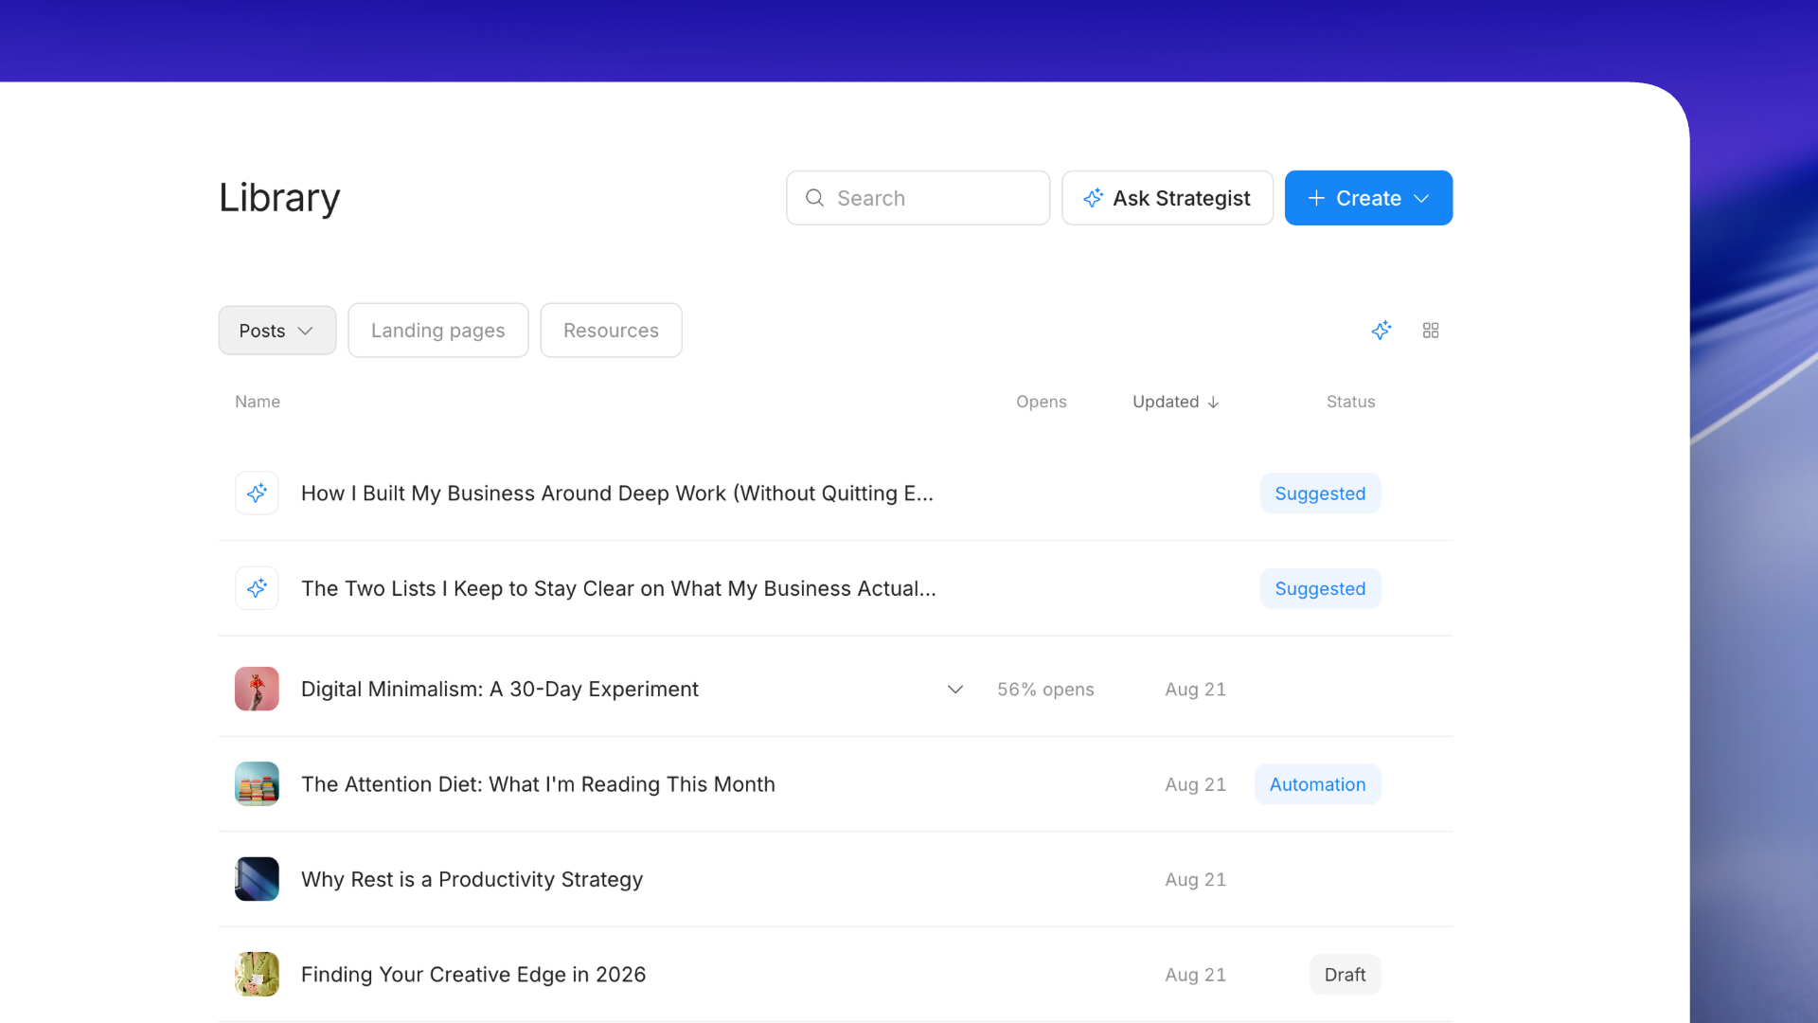Open 'Finding Your Creative Edge in 2026' title

473,975
